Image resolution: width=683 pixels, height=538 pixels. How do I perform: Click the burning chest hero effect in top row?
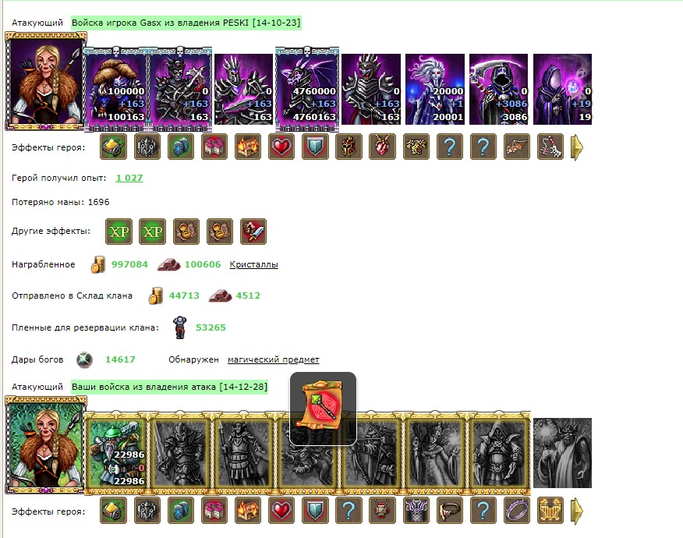tap(248, 147)
